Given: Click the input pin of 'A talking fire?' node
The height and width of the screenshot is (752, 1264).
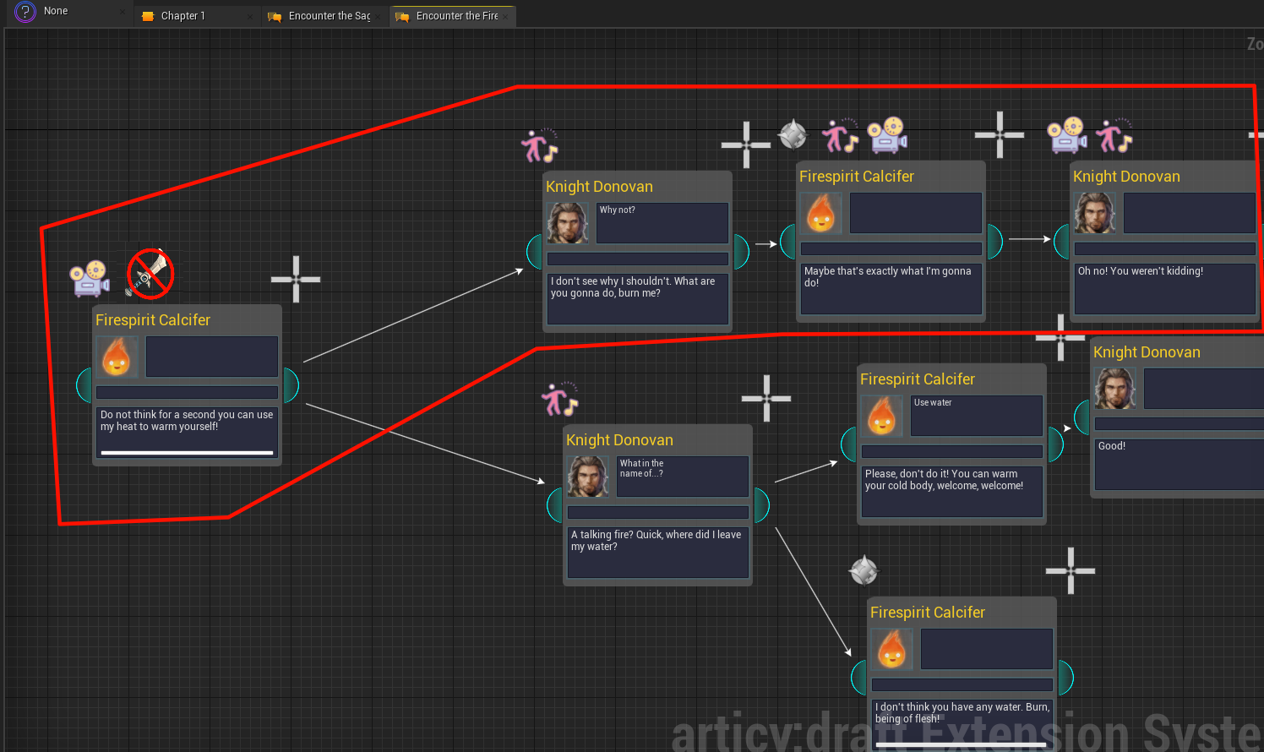Looking at the screenshot, I should [554, 505].
